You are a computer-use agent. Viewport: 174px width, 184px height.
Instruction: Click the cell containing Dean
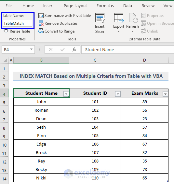[x=41, y=119]
